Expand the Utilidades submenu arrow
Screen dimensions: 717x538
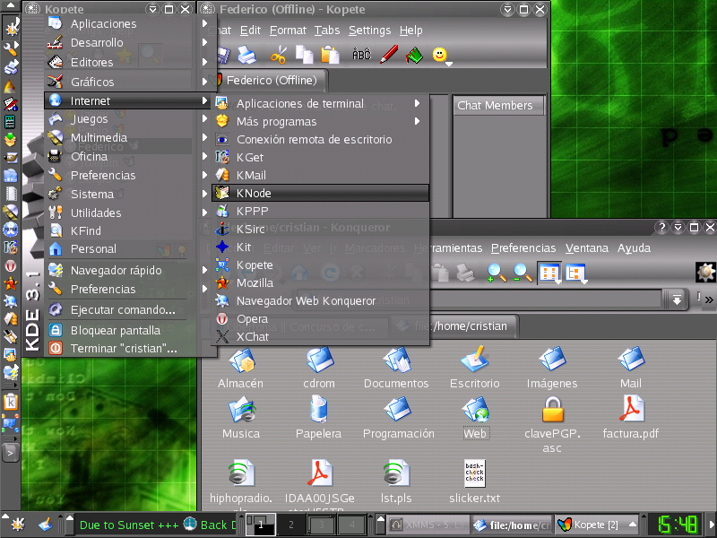204,213
